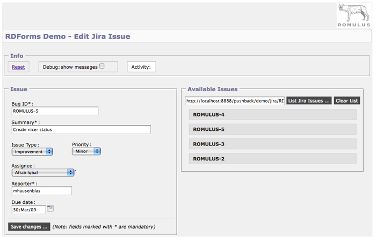Click the Jira URL input field
376x242 pixels.
pyautogui.click(x=235, y=101)
